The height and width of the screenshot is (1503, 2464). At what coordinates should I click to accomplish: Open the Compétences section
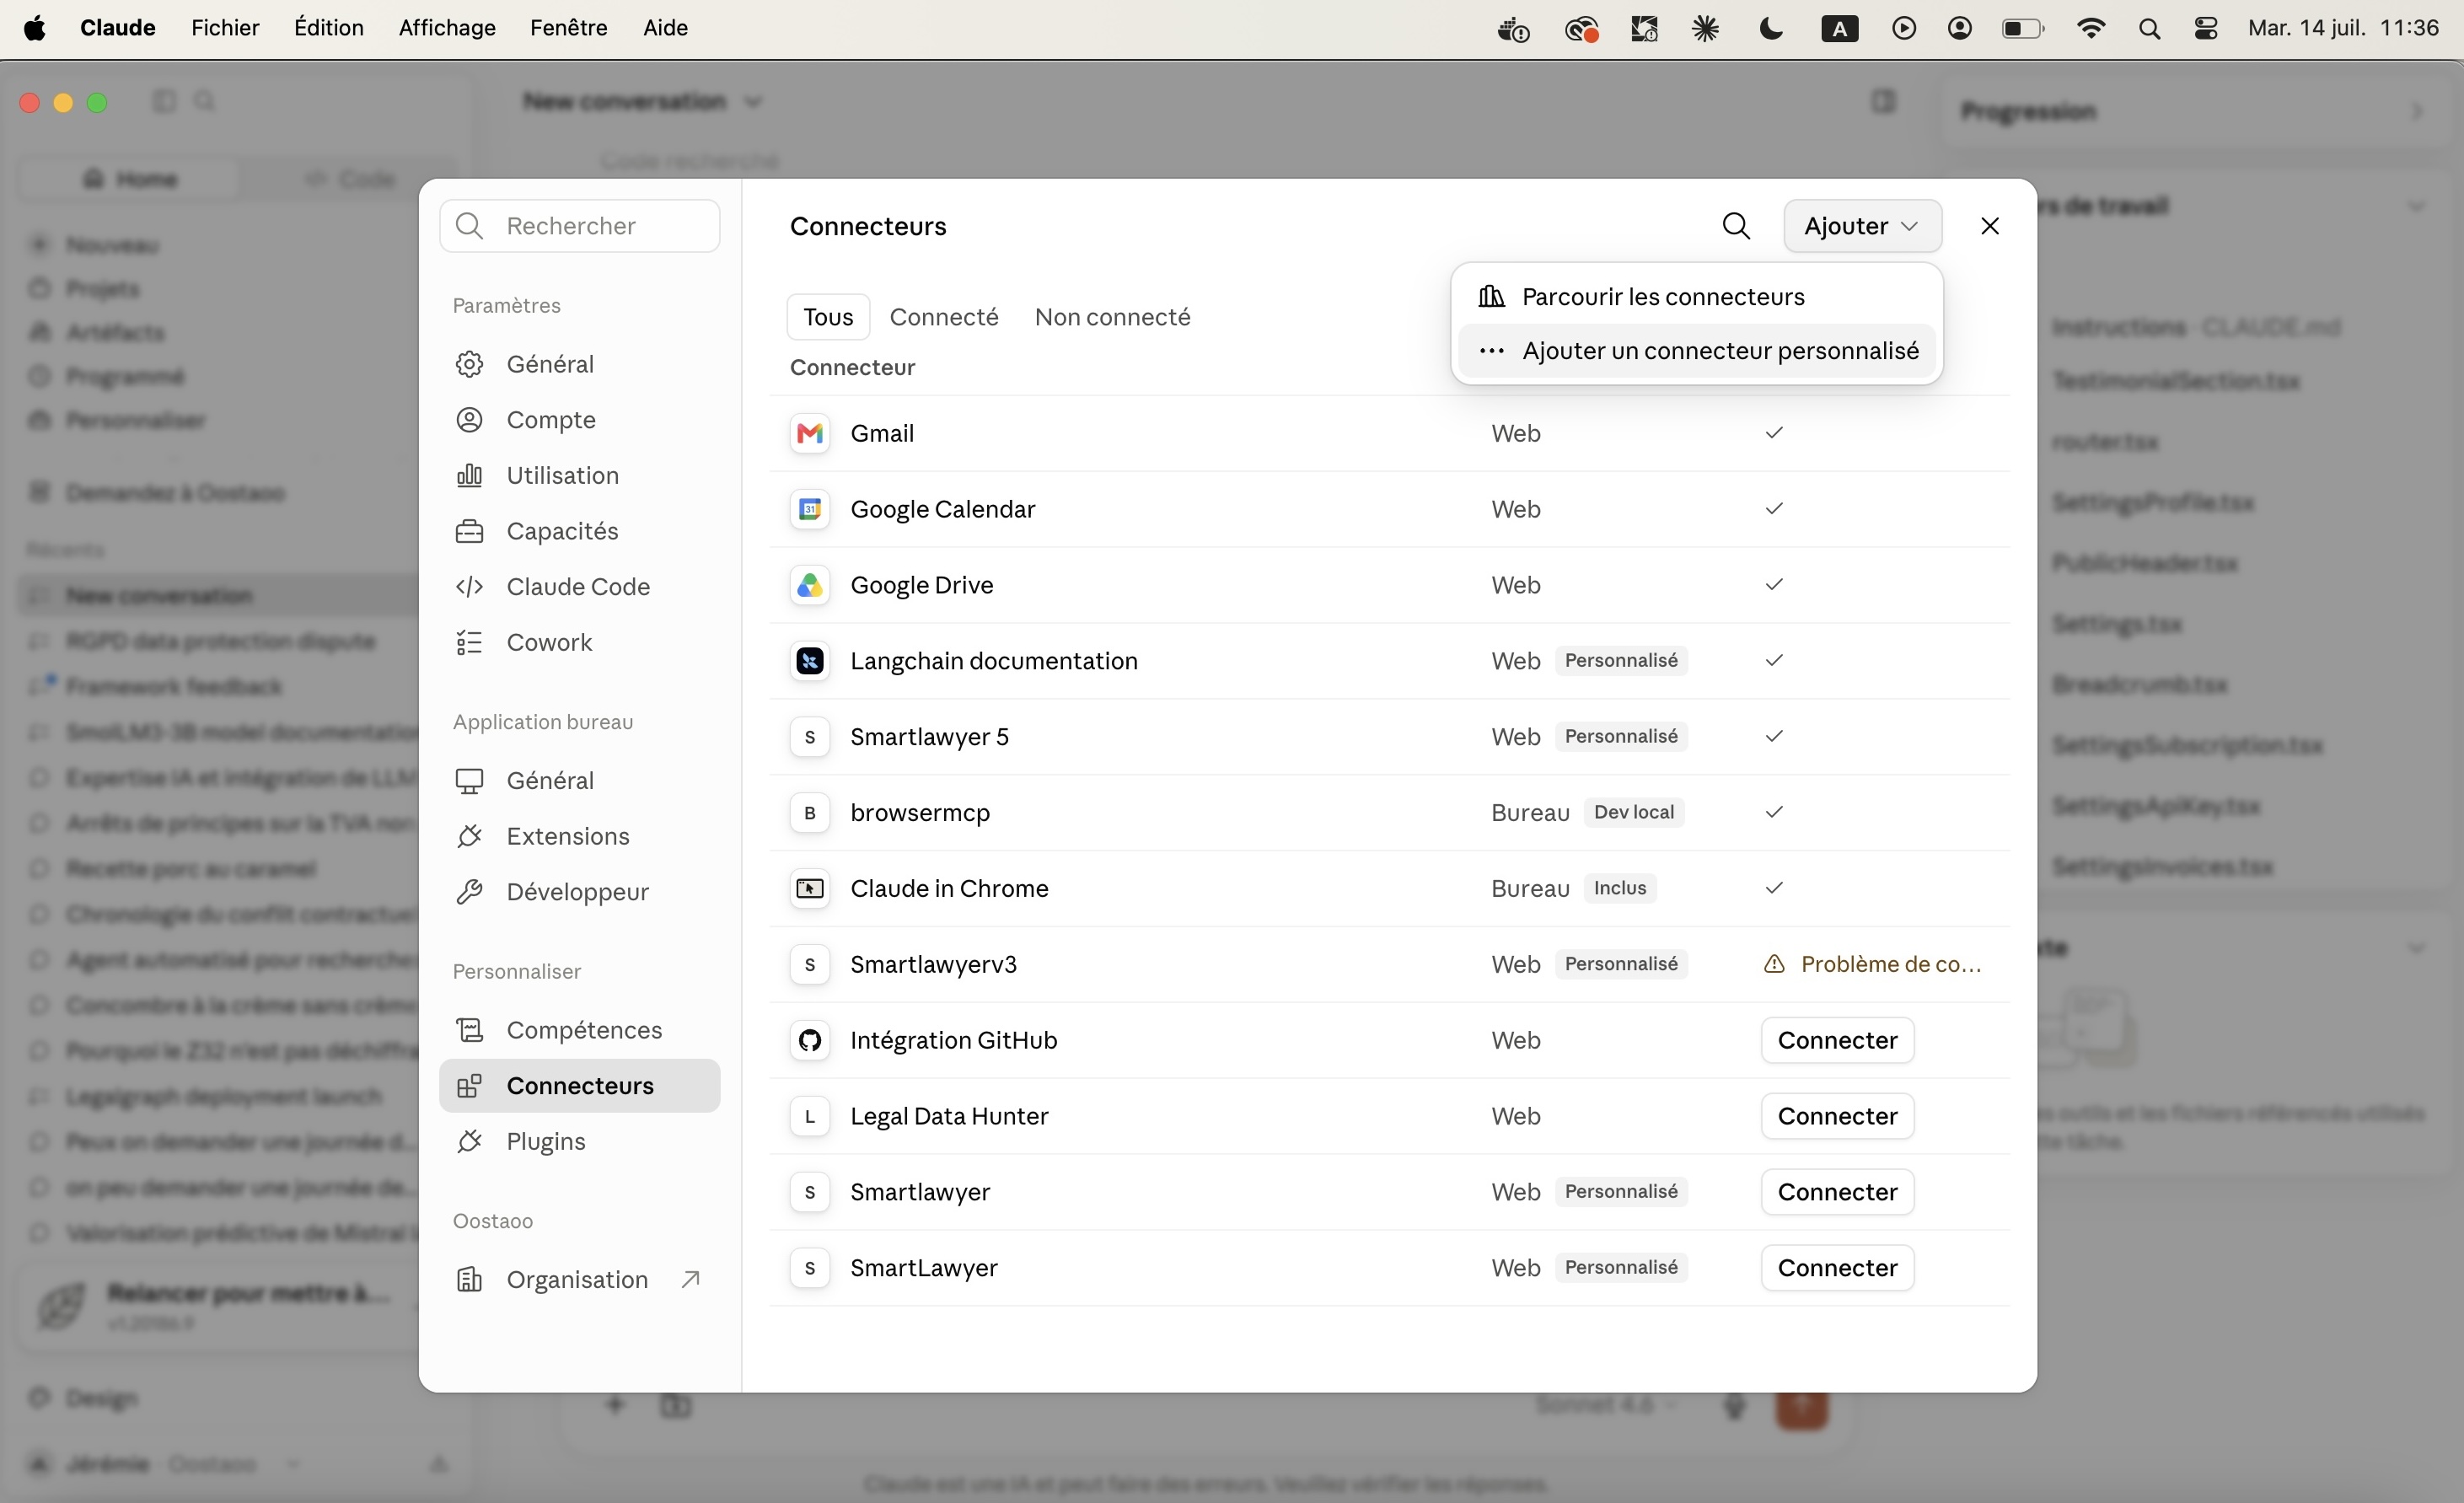(x=579, y=1030)
